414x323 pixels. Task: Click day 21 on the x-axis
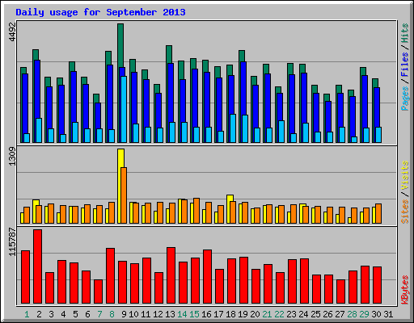click(267, 314)
